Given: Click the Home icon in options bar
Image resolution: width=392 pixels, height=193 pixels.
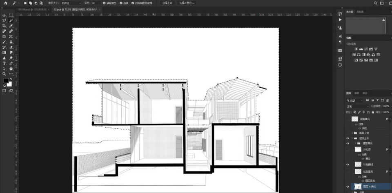Looking at the screenshot, I should click(x=5, y=3).
